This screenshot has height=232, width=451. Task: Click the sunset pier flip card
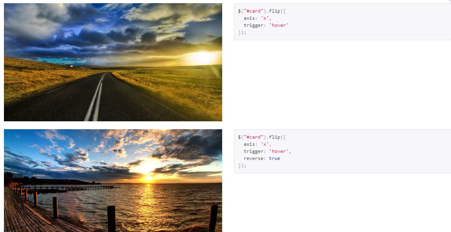click(113, 180)
